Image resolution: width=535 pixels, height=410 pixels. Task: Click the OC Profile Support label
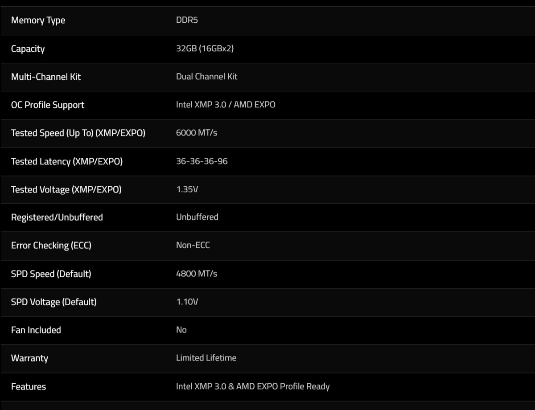tap(48, 105)
